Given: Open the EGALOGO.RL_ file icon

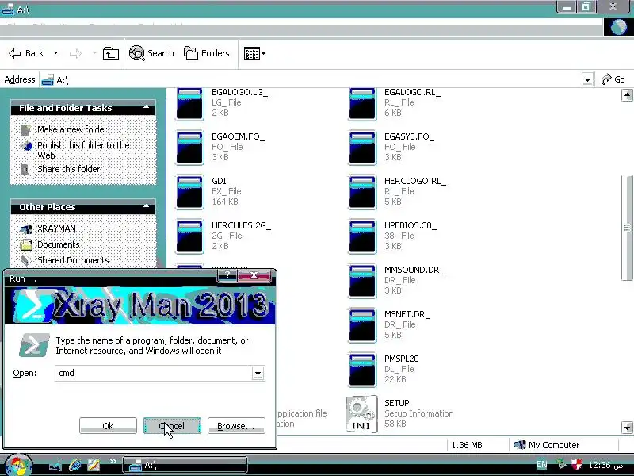Looking at the screenshot, I should (362, 104).
